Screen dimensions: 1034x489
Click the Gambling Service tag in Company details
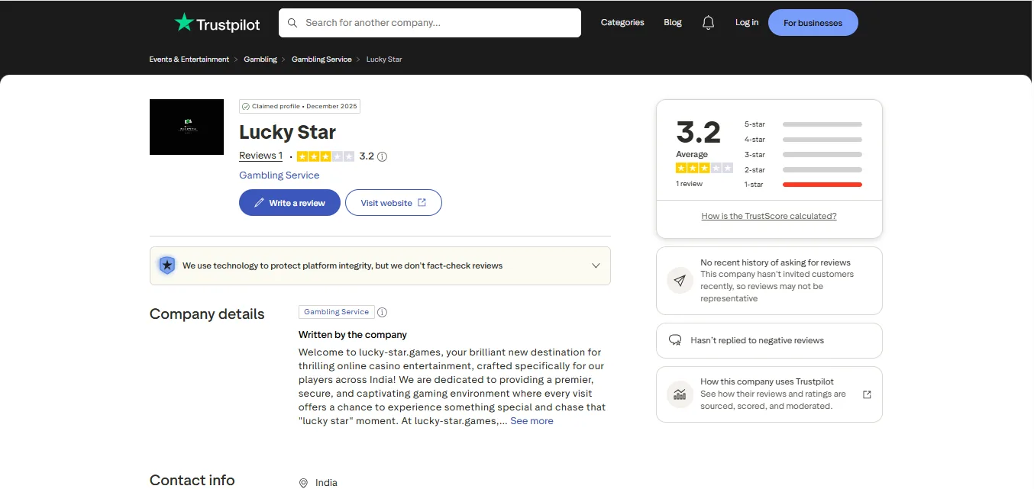336,312
